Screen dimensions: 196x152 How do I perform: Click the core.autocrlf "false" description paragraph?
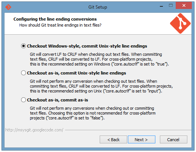tap(93, 113)
